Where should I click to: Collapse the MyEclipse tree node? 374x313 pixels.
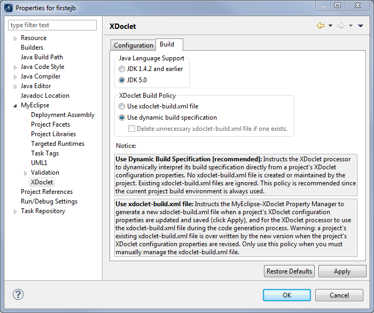[15, 106]
